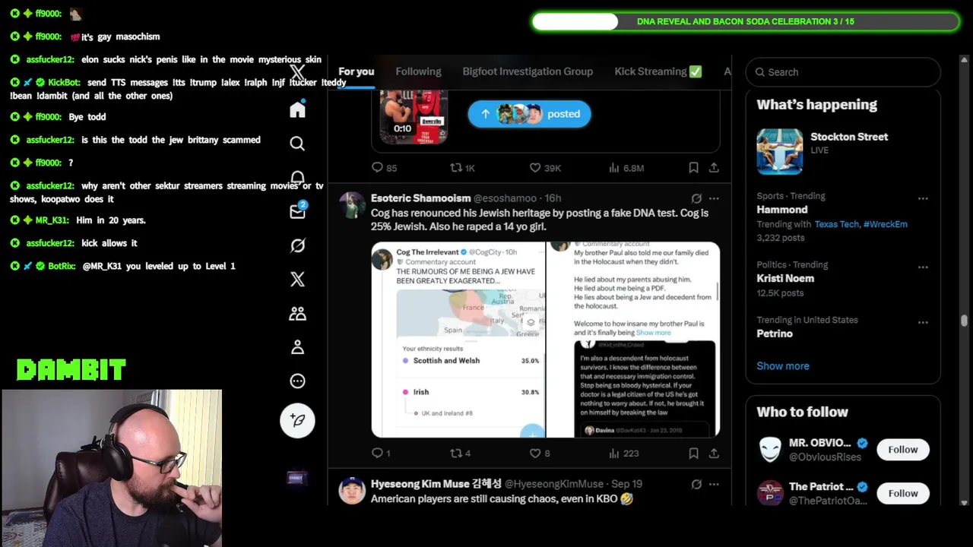The height and width of the screenshot is (547, 973).
Task: Open the 0:10 video thumbnail
Action: (414, 116)
